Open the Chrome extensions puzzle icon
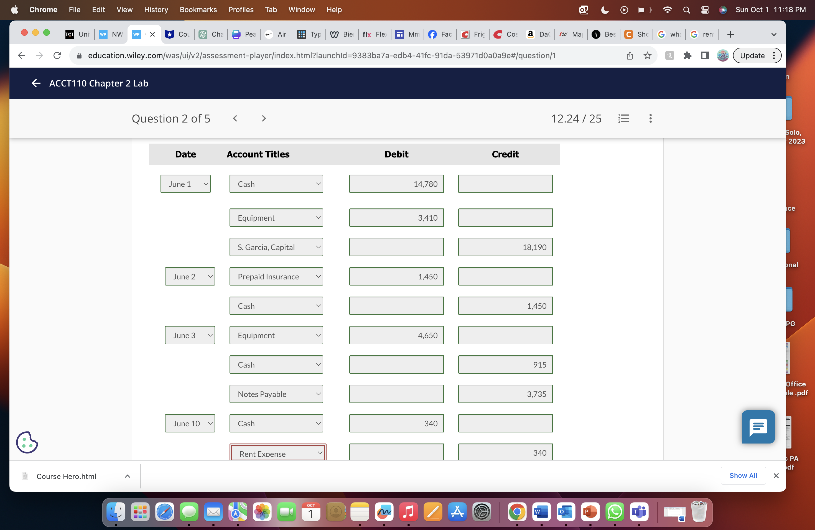This screenshot has height=530, width=815. pyautogui.click(x=687, y=55)
